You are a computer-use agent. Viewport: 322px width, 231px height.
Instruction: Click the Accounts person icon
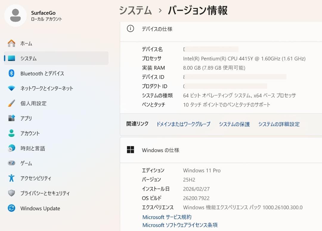coord(12,133)
